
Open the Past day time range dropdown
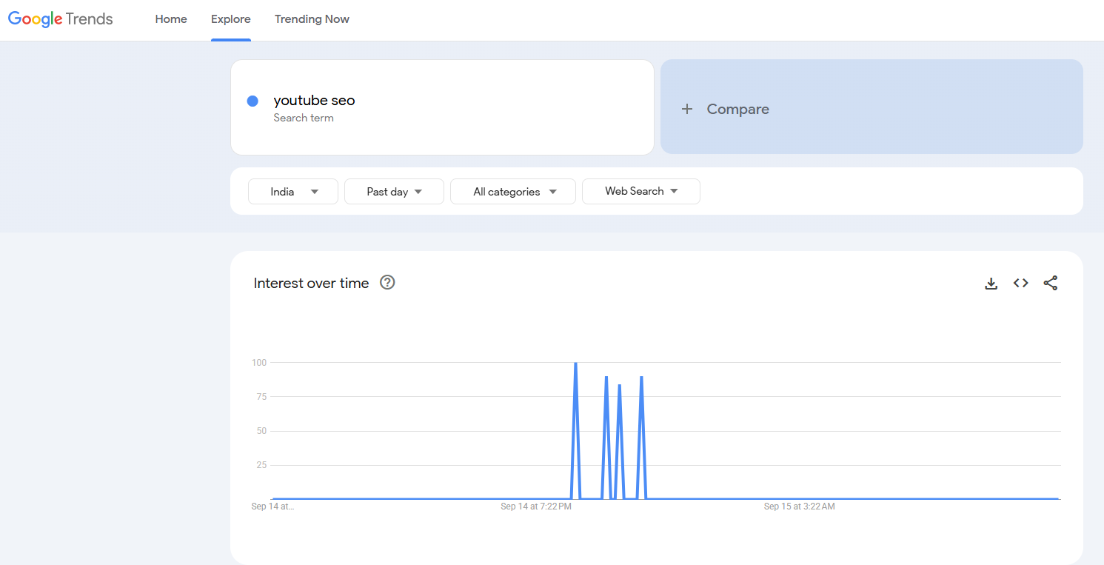point(394,191)
